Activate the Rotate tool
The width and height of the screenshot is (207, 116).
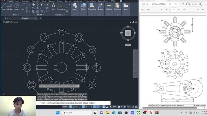(x=38, y=5)
